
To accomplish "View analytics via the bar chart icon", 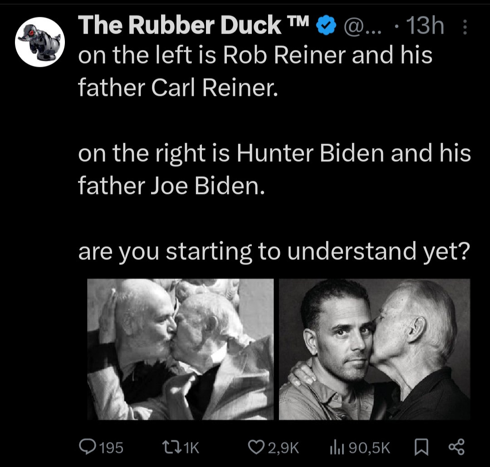I will pyautogui.click(x=336, y=447).
